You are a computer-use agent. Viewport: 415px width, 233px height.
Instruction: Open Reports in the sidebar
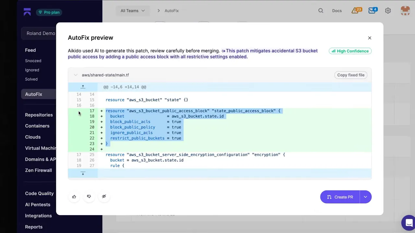34,227
